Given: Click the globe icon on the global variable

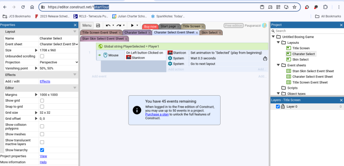Looking at the screenshot, I should pos(101,46).
